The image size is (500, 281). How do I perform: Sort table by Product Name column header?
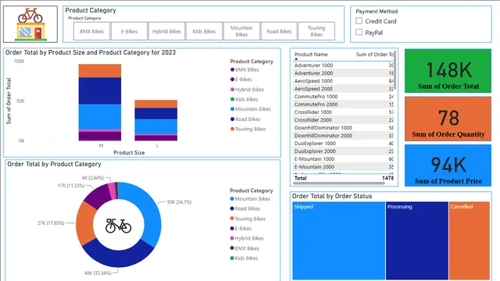pos(311,55)
